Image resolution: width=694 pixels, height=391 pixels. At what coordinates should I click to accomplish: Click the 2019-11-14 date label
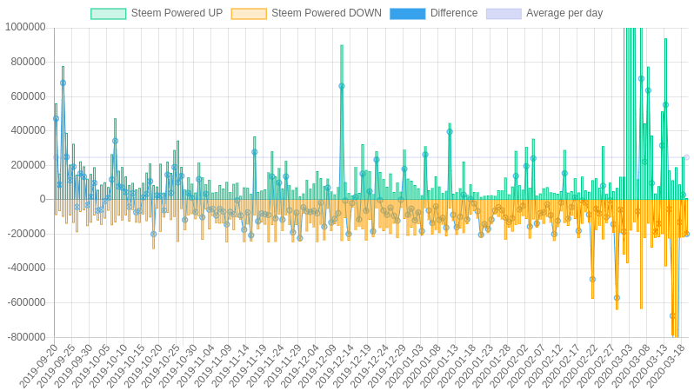pos(230,366)
